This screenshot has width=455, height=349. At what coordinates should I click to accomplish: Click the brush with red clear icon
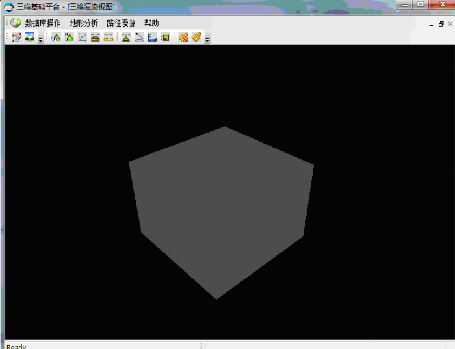click(183, 37)
